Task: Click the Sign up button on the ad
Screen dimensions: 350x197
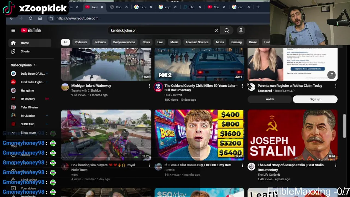Action: (x=315, y=99)
